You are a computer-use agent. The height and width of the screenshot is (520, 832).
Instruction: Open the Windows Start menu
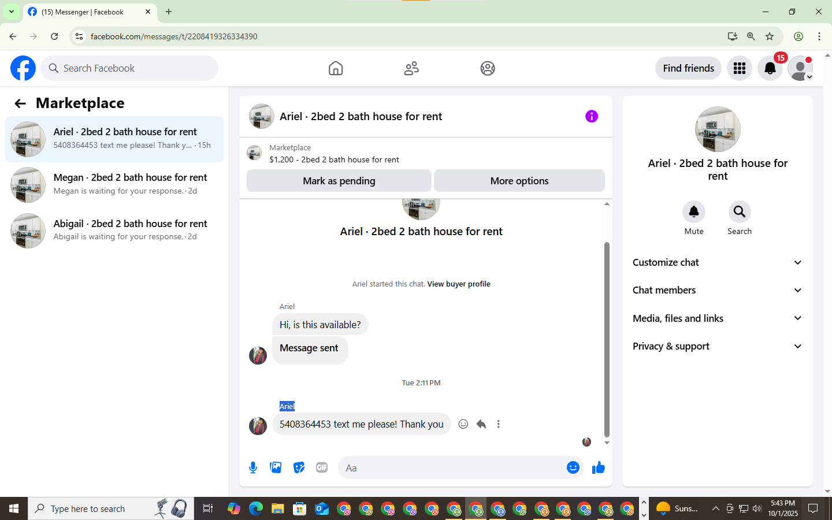click(14, 508)
